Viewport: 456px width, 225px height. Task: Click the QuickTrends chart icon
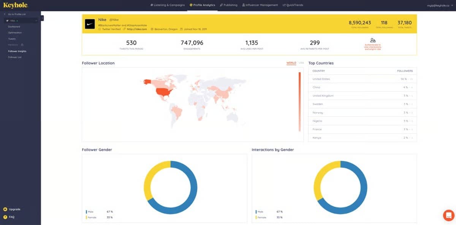tap(284, 5)
